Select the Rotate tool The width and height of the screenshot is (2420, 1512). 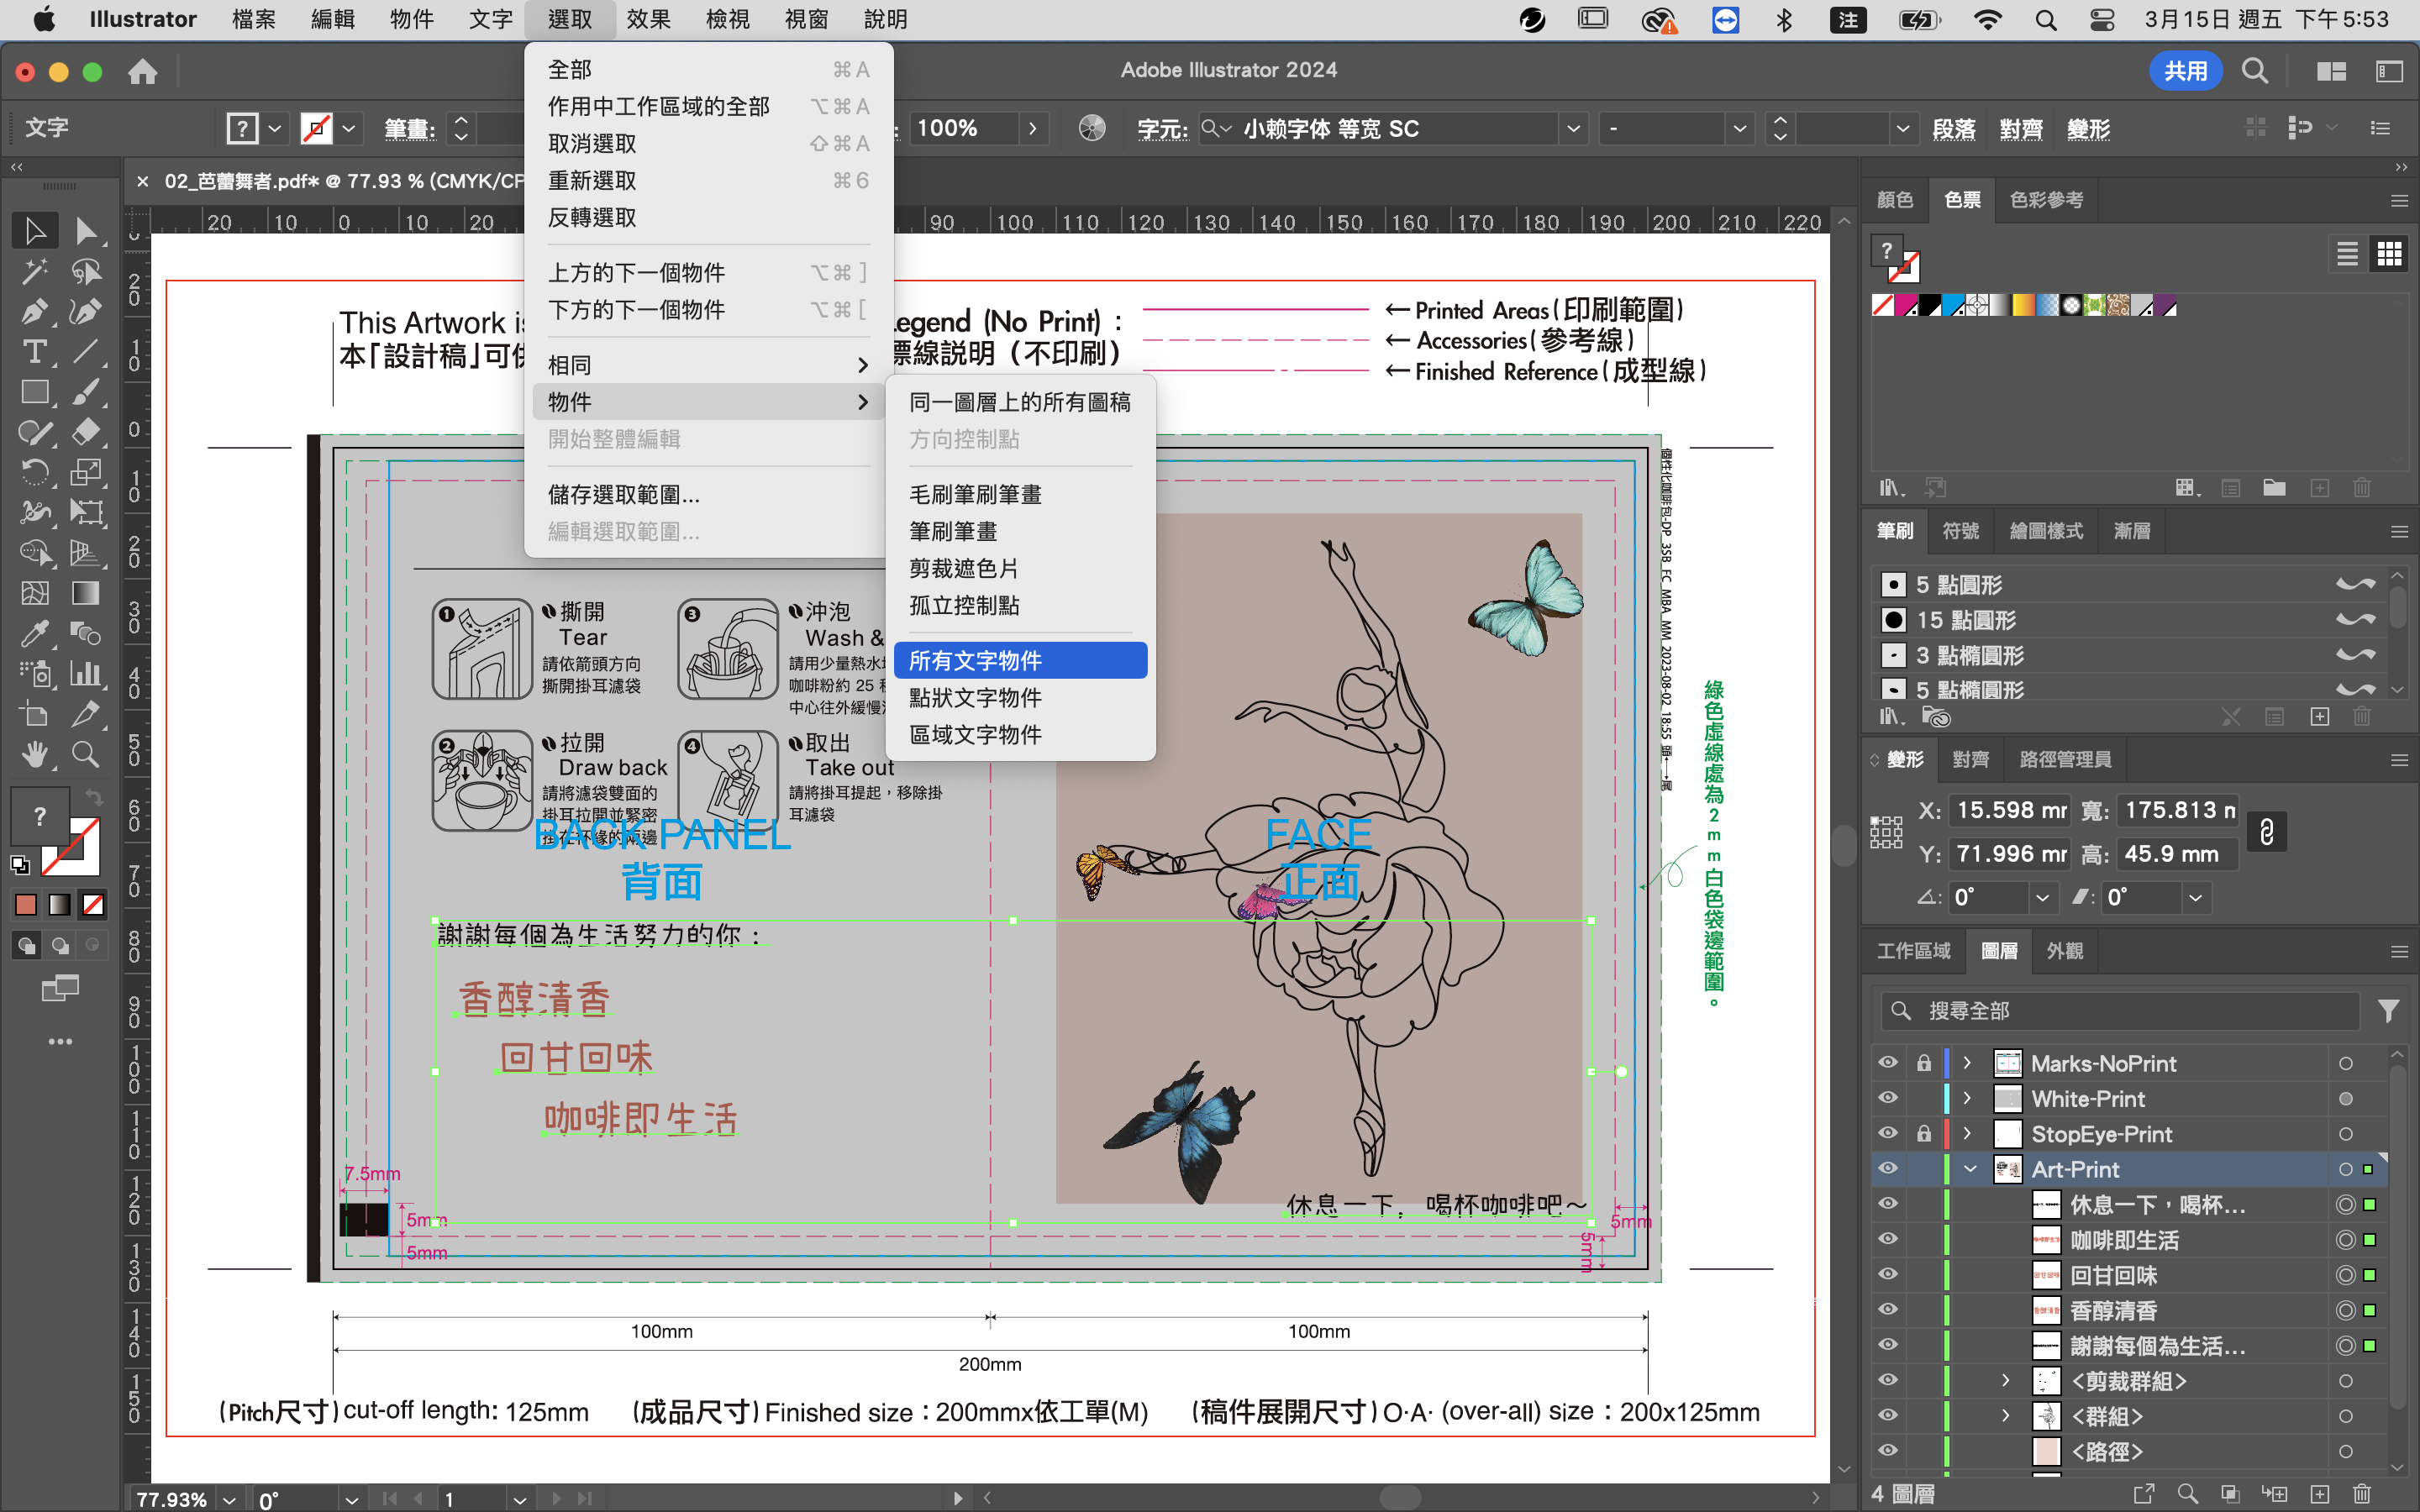click(35, 472)
